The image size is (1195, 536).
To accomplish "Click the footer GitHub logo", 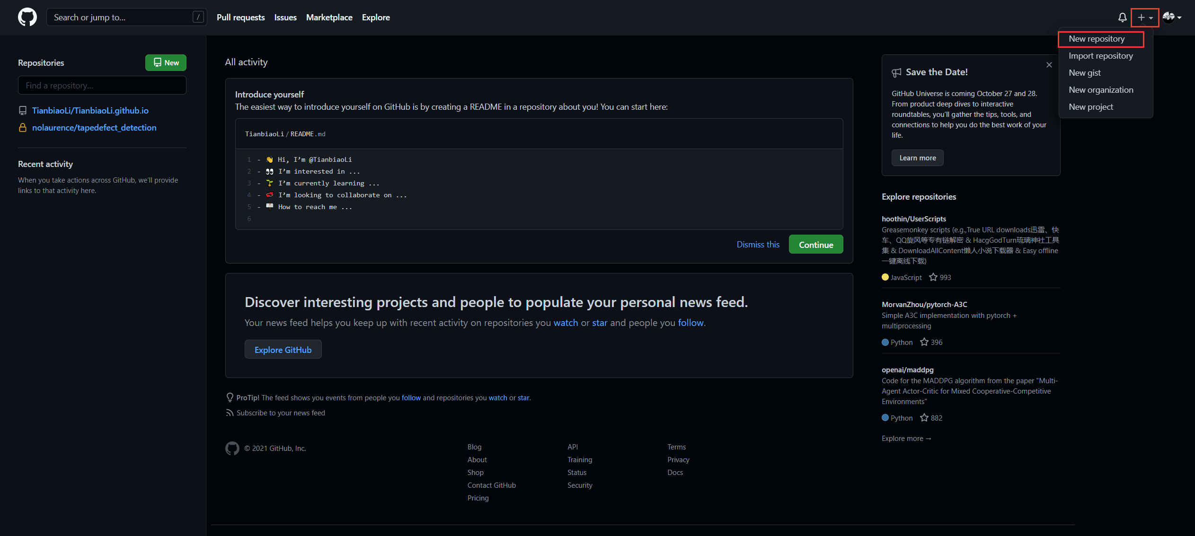I will (x=232, y=448).
